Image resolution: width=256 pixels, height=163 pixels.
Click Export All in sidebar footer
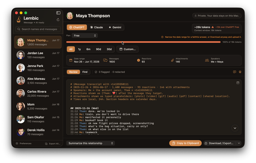click(x=52, y=144)
